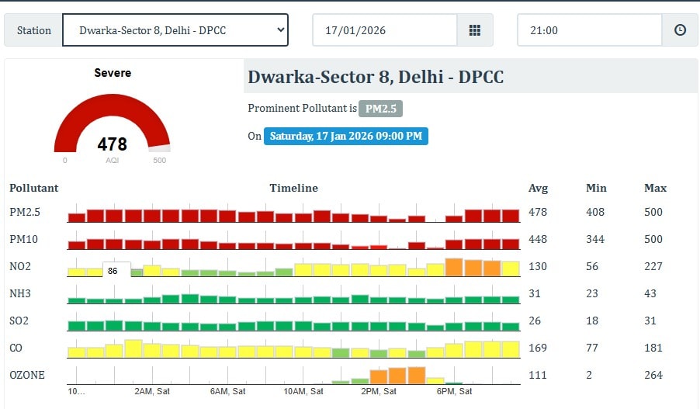Select the tallest orange bar in OZONE row
700x409 pixels.
416,376
